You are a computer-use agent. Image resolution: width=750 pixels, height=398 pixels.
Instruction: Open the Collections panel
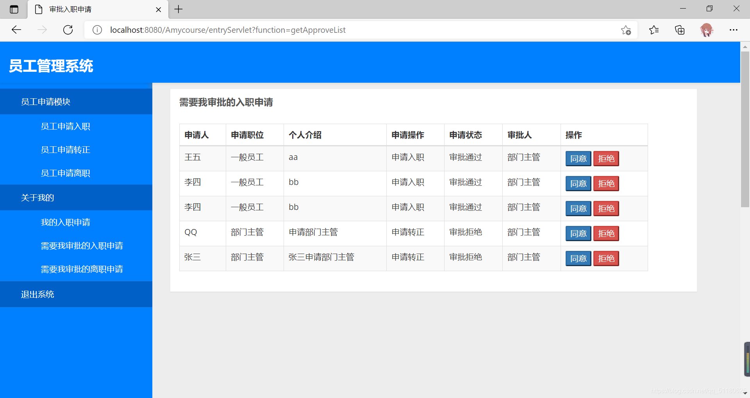[x=680, y=30]
